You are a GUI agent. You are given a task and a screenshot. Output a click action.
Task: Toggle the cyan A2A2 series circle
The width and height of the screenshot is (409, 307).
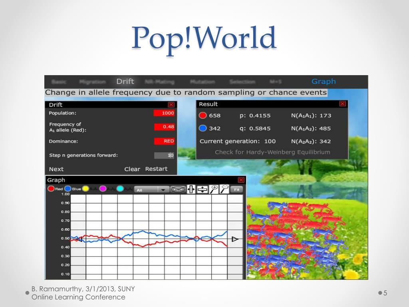[120, 189]
